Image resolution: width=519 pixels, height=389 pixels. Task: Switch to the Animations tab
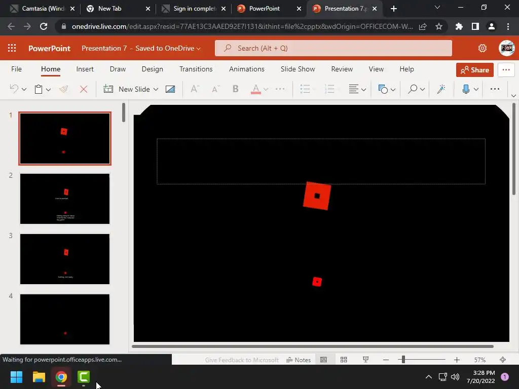[x=247, y=69]
